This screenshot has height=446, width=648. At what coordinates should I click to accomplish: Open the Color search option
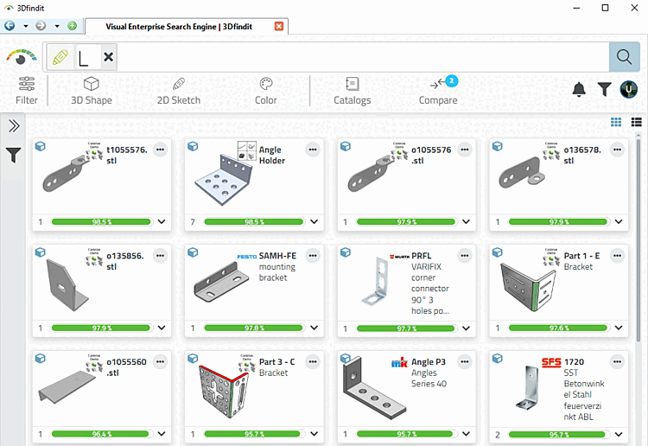pyautogui.click(x=266, y=91)
